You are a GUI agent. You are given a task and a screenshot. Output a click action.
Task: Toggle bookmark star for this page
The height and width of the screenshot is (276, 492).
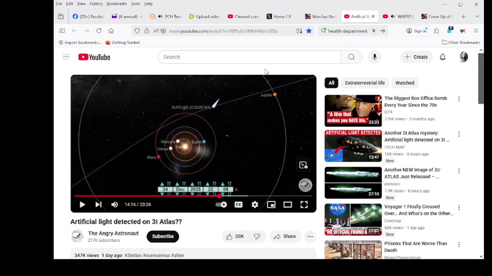(309, 31)
